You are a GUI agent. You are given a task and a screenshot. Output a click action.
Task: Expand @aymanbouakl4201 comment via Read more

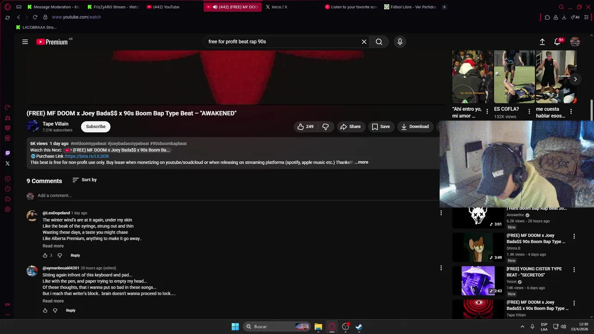click(x=53, y=301)
